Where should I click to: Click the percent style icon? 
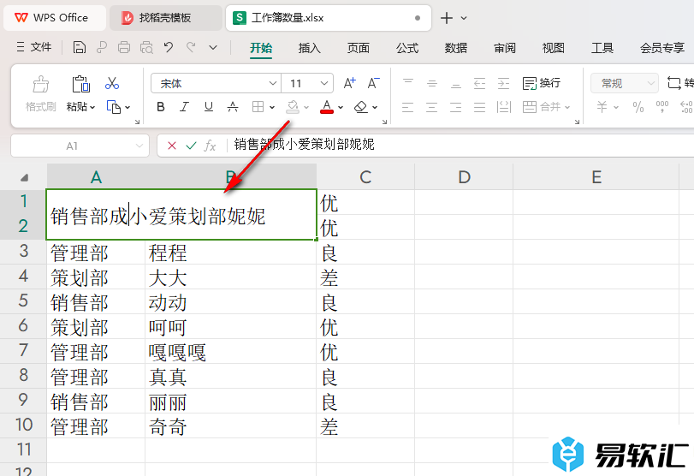638,107
